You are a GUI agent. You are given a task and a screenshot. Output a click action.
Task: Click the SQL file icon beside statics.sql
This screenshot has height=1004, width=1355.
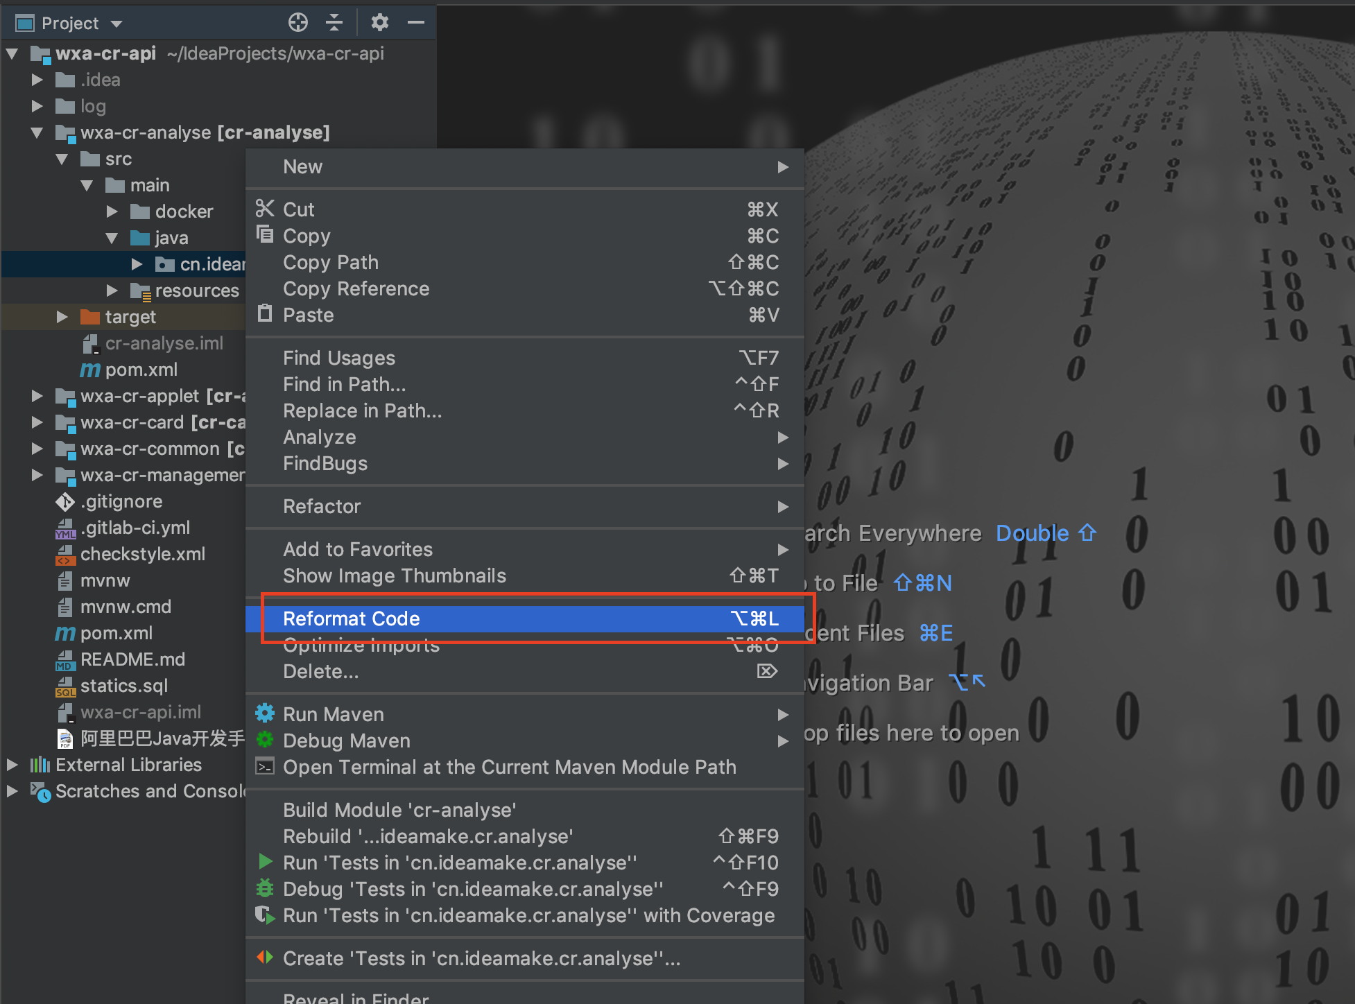pos(64,686)
